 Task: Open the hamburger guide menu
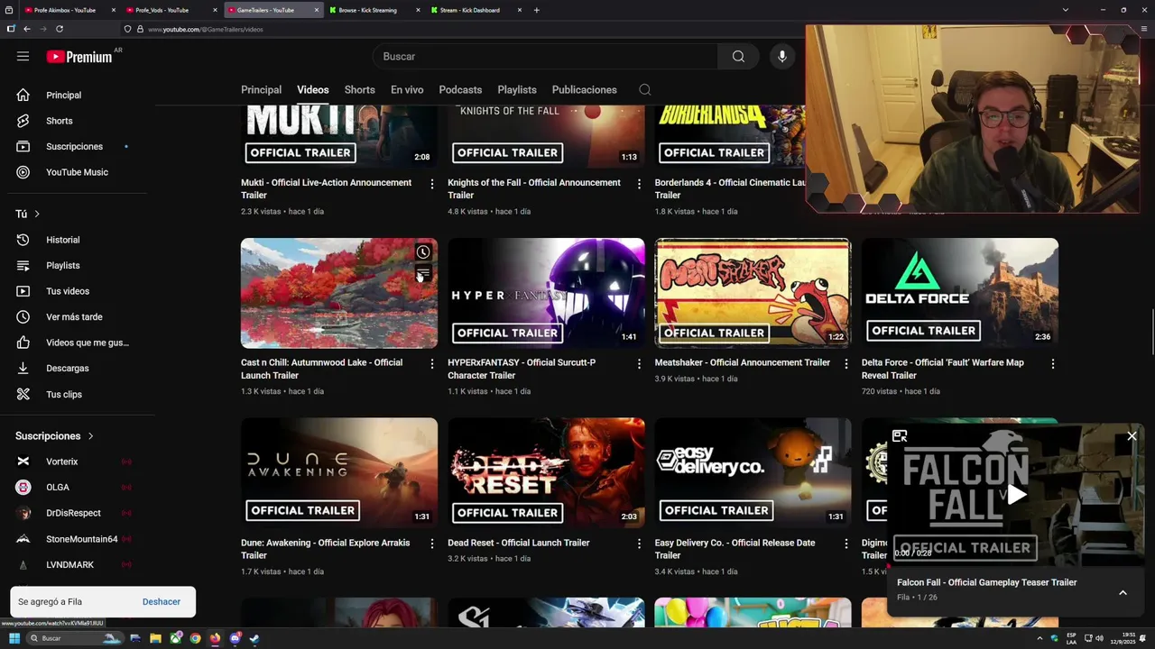point(23,56)
